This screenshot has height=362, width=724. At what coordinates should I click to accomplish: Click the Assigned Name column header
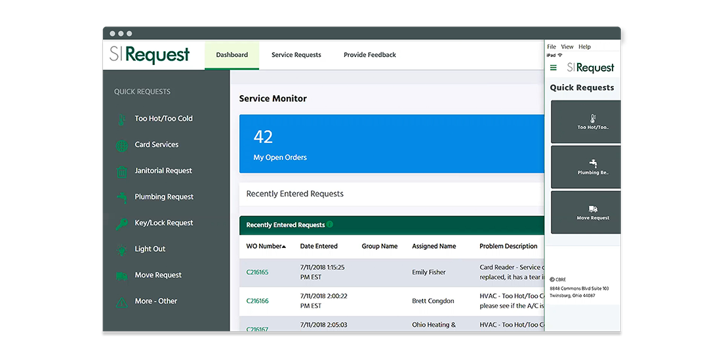click(434, 247)
